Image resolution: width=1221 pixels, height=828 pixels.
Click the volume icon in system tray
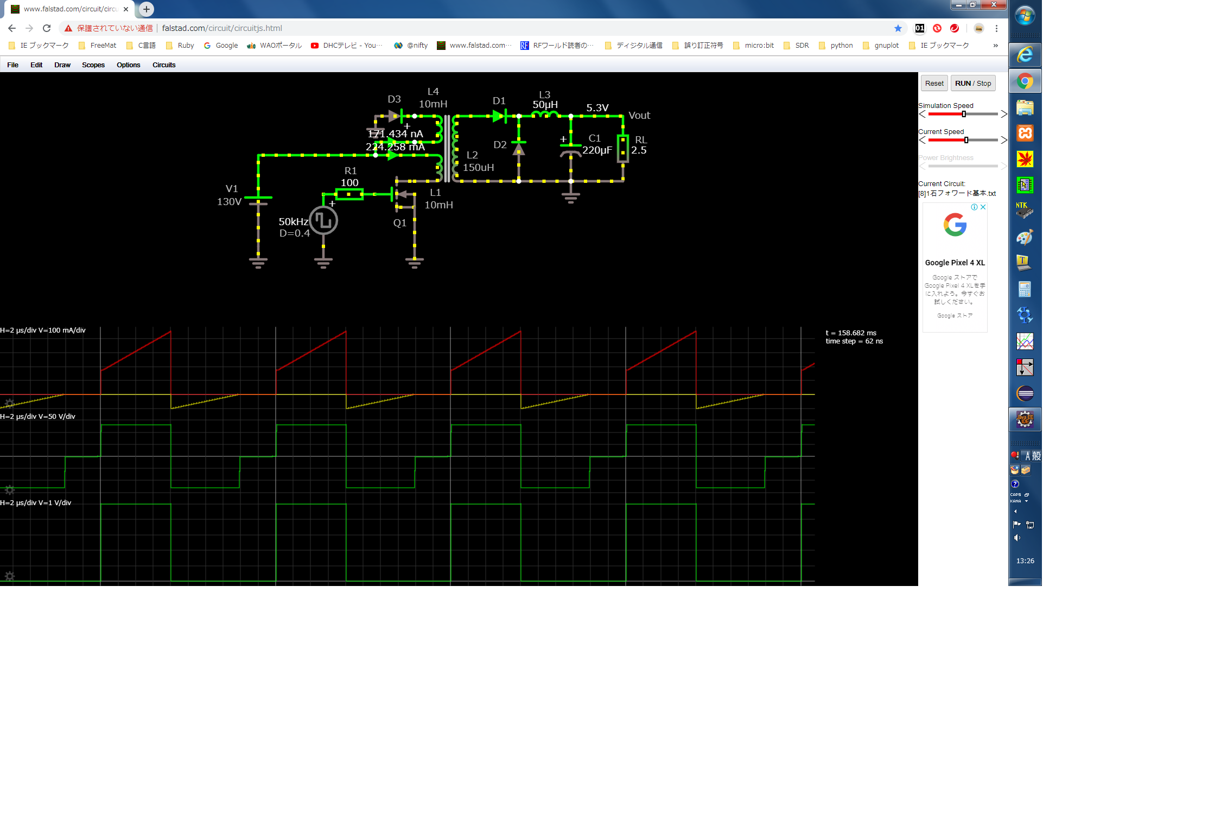click(1017, 538)
